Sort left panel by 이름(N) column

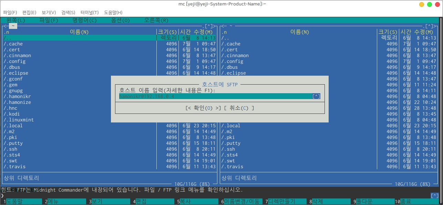coord(79,32)
